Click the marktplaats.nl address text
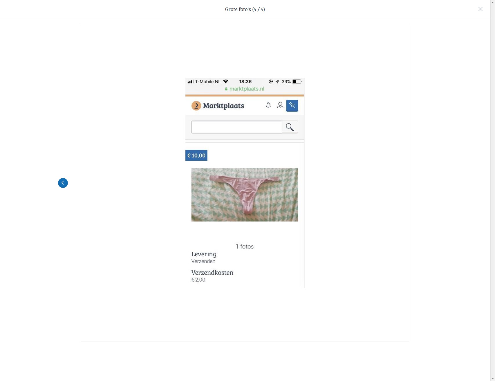 247,89
